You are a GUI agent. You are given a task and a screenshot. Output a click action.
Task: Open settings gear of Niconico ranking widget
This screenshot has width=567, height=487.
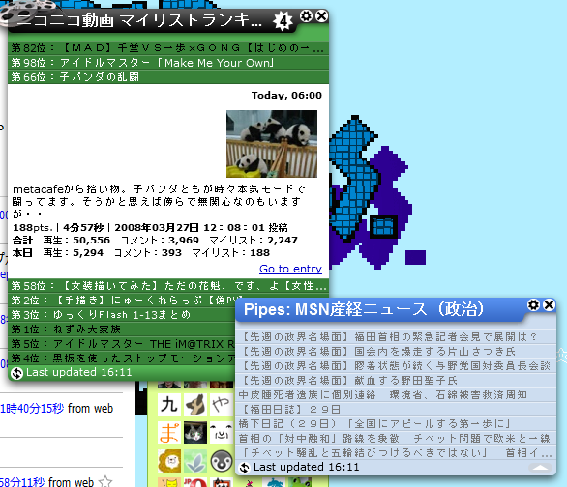tap(306, 16)
